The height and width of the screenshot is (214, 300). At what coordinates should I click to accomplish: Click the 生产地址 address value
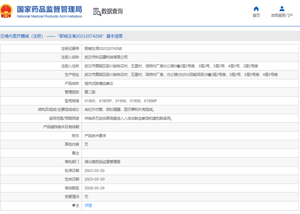coord(181,75)
